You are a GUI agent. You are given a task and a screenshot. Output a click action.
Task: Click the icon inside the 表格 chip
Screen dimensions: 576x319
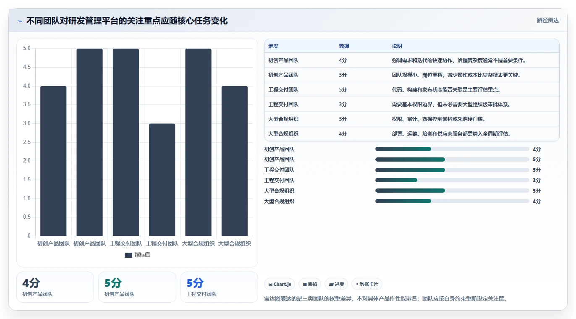305,285
